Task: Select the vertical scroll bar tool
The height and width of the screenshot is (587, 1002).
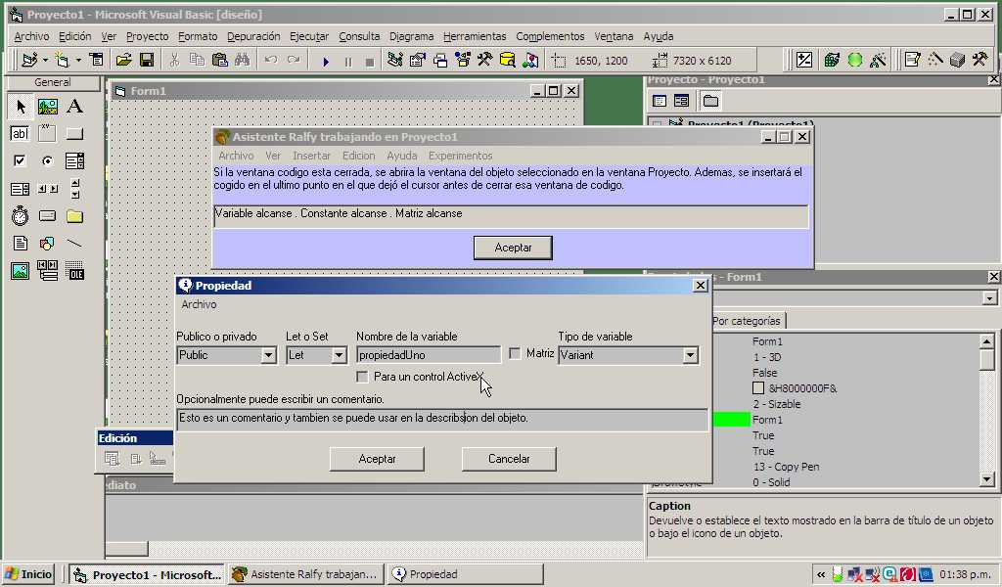Action: (74, 189)
